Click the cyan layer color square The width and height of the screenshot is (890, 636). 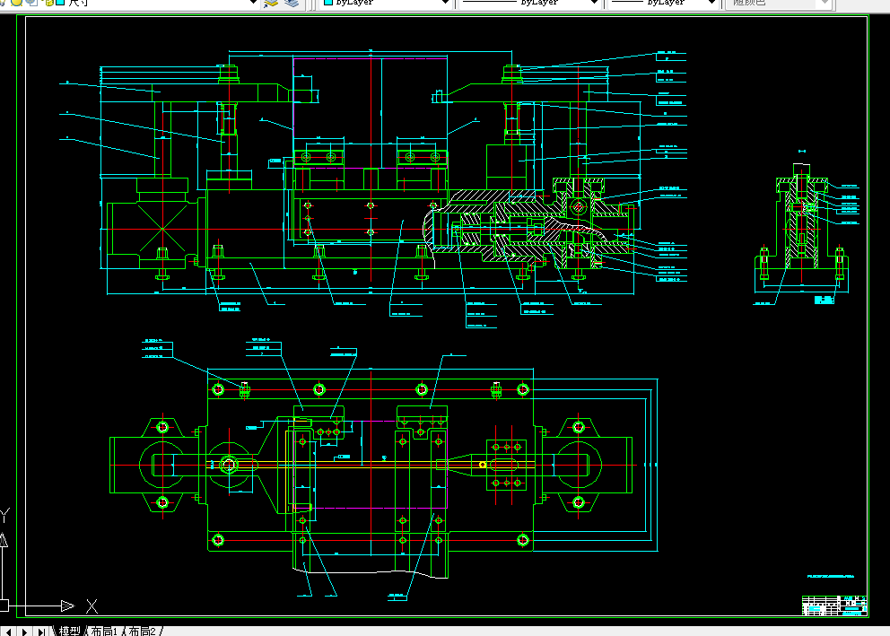[60, 3]
